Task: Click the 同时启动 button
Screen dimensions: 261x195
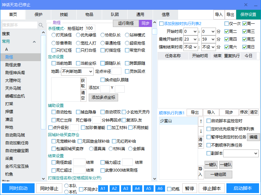Action: point(18,188)
